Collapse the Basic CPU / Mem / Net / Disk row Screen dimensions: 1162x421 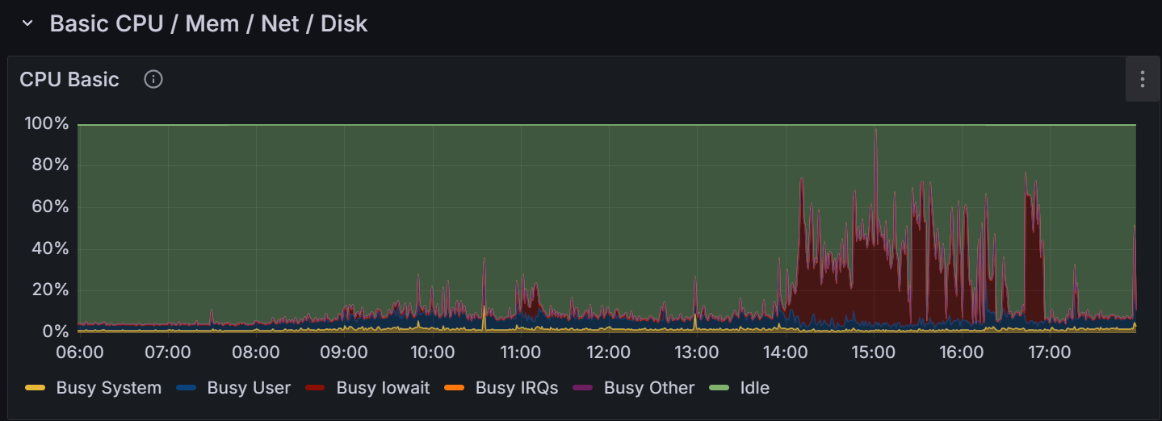(x=27, y=23)
